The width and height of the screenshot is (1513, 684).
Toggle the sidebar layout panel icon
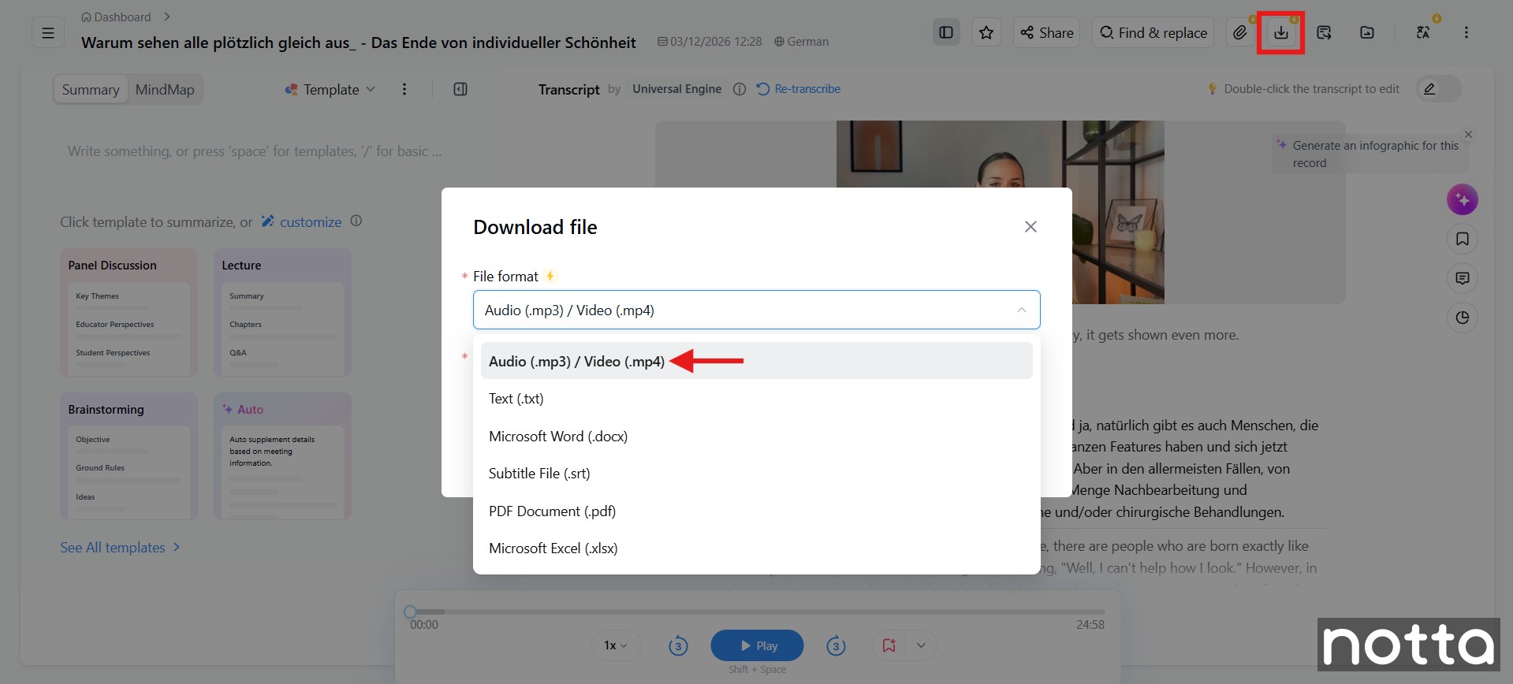pos(946,32)
